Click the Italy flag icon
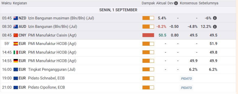The image size is (238, 94). pyautogui.click(x=16, y=52)
